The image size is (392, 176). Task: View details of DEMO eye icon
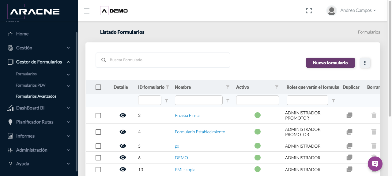[x=123, y=157]
